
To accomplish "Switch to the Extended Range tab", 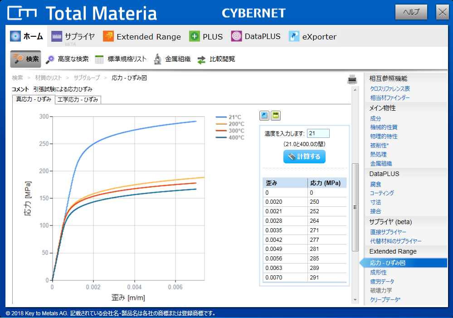I will tap(142, 37).
